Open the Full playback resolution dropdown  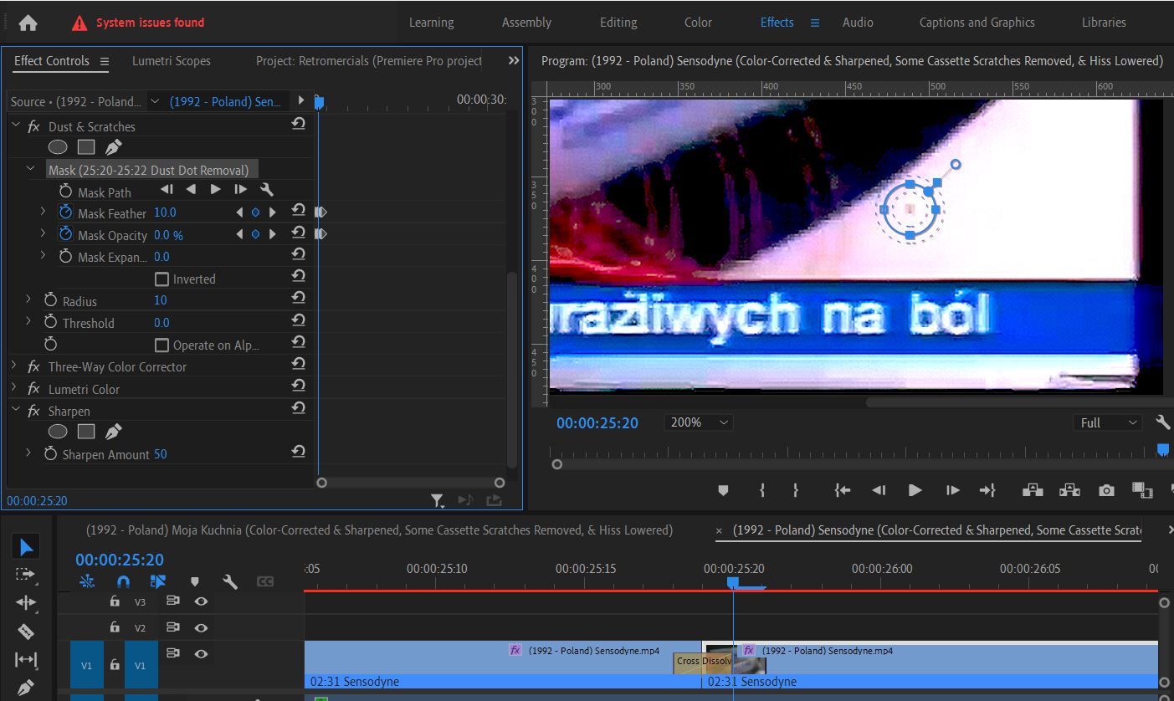(1108, 422)
